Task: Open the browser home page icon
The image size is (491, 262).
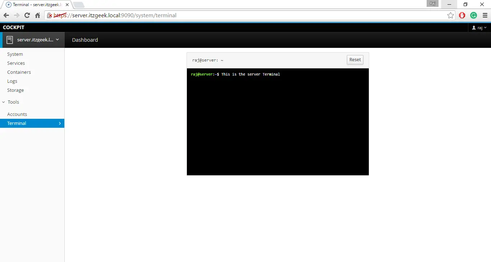Action: point(37,15)
